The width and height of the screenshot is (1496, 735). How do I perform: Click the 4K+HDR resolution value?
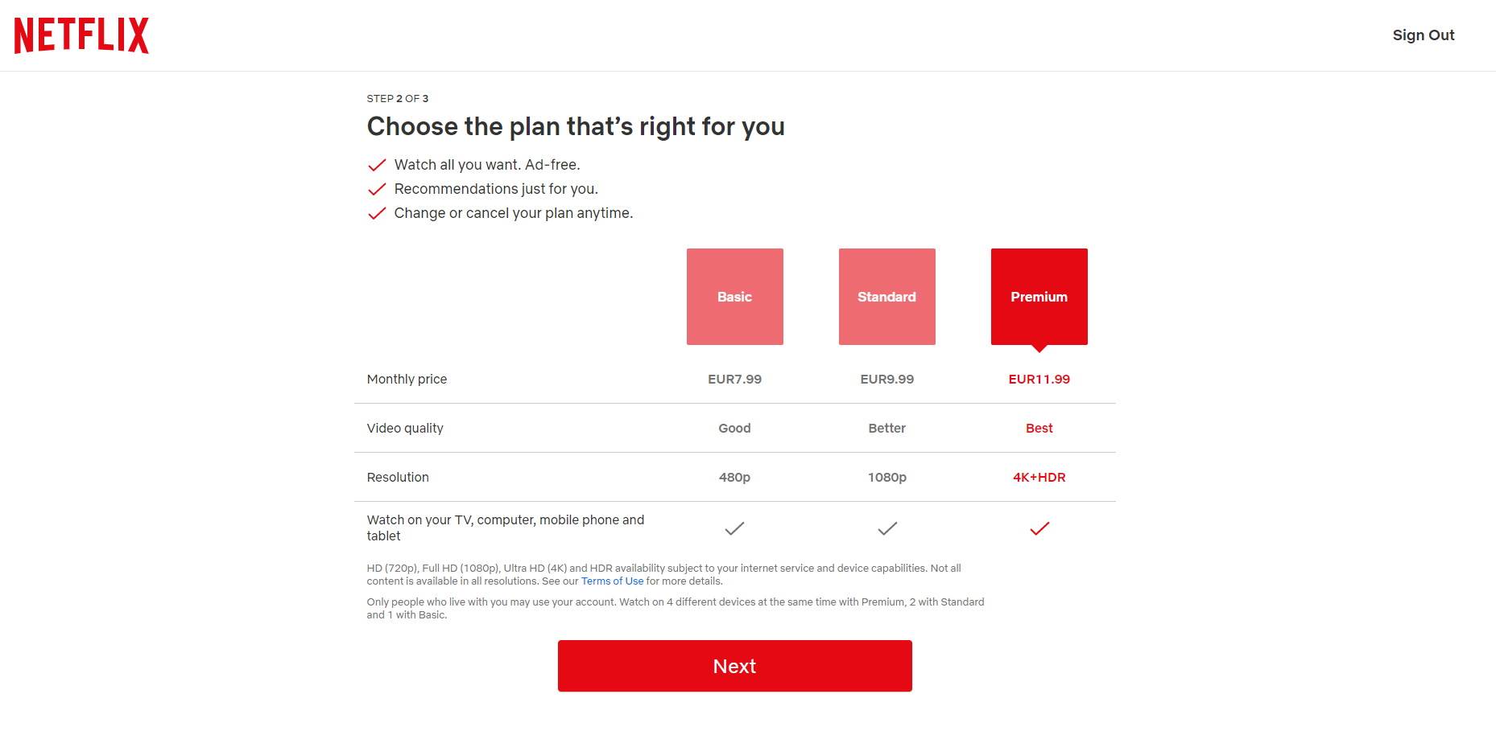1039,478
